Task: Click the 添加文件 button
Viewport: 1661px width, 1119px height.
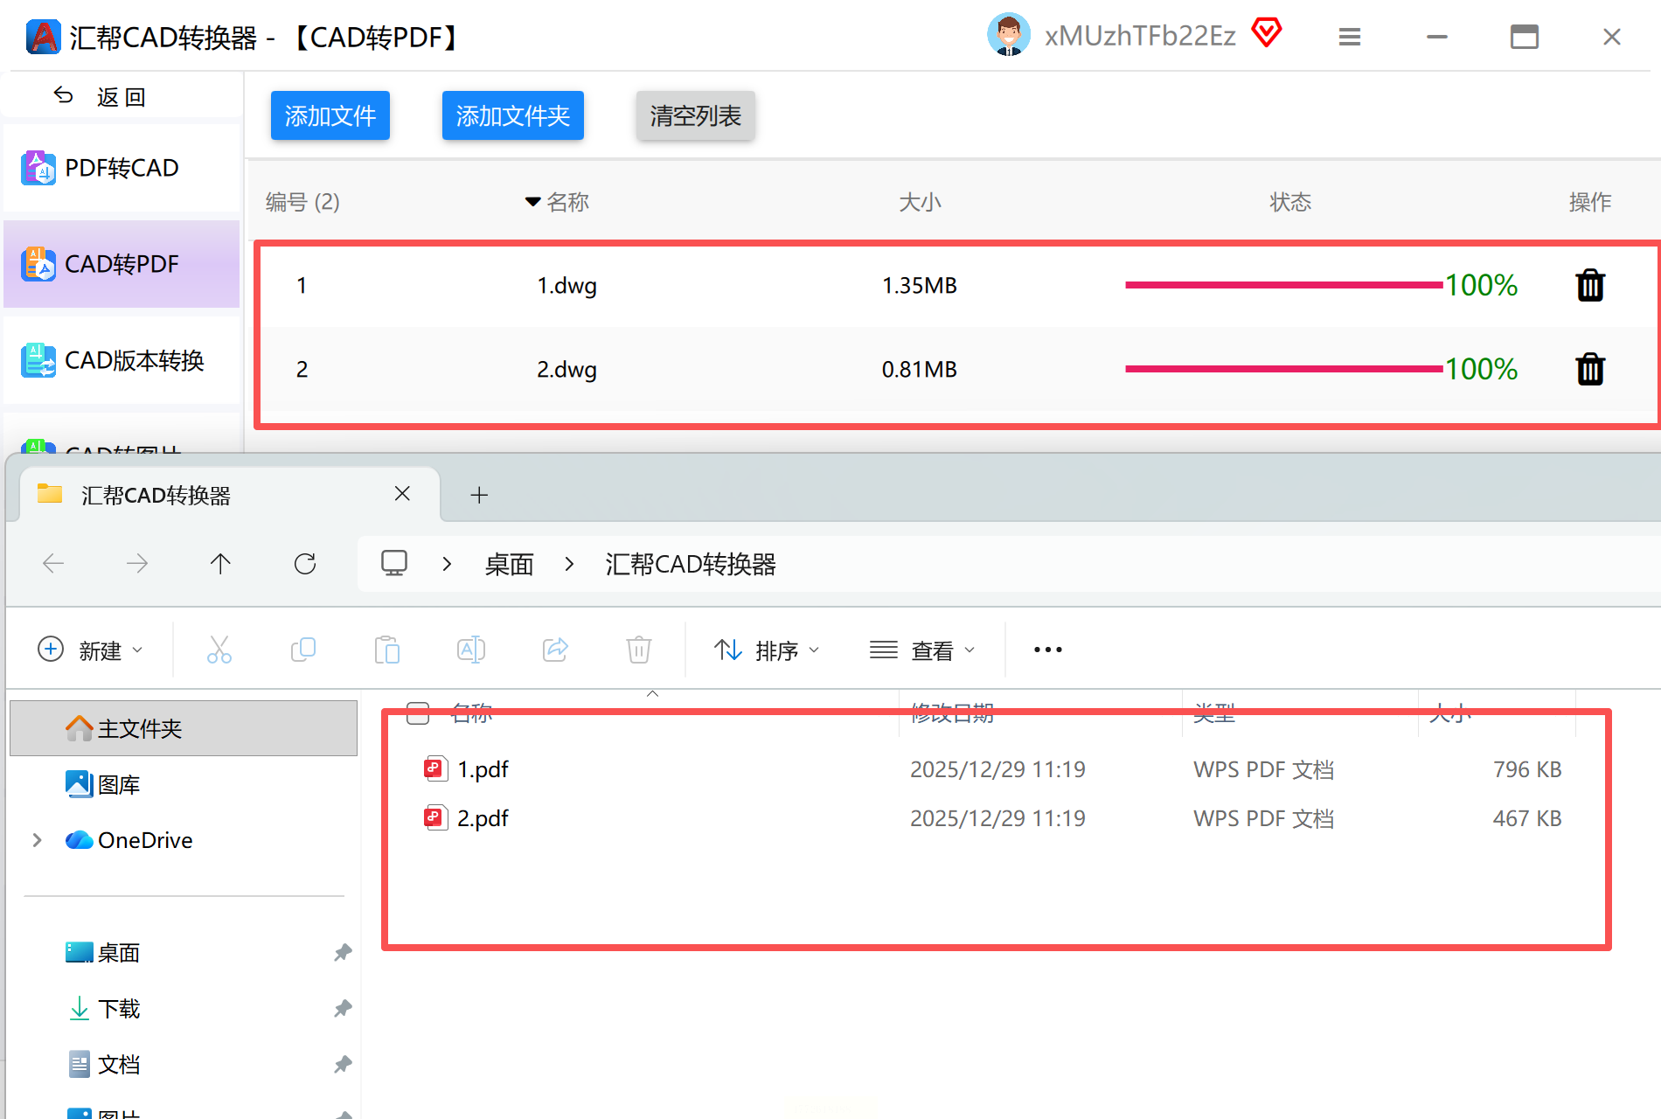Action: click(x=330, y=115)
